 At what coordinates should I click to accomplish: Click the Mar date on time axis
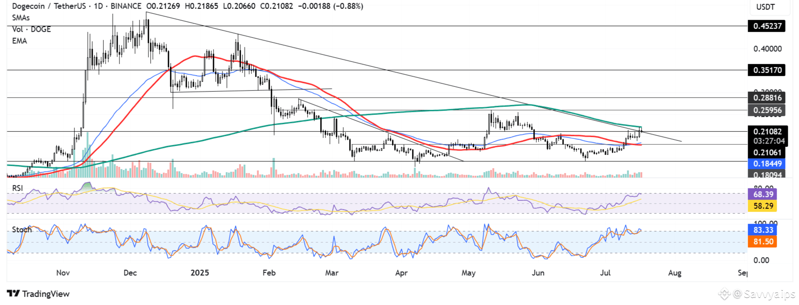(x=332, y=273)
